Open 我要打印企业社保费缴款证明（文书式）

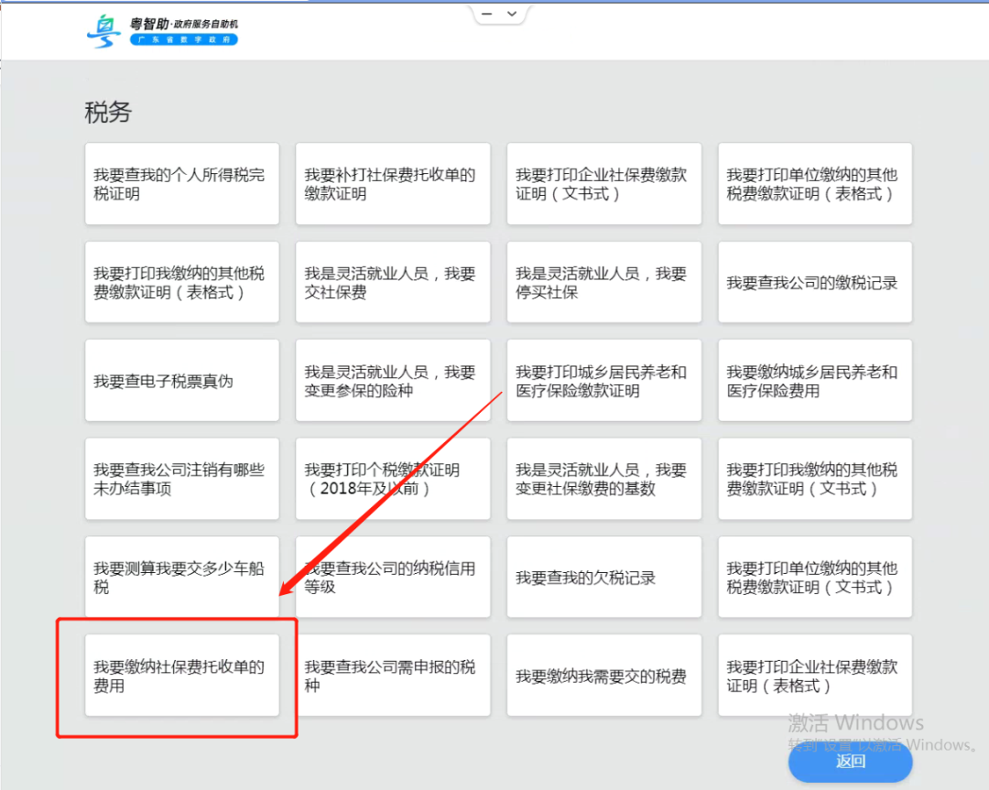(603, 183)
